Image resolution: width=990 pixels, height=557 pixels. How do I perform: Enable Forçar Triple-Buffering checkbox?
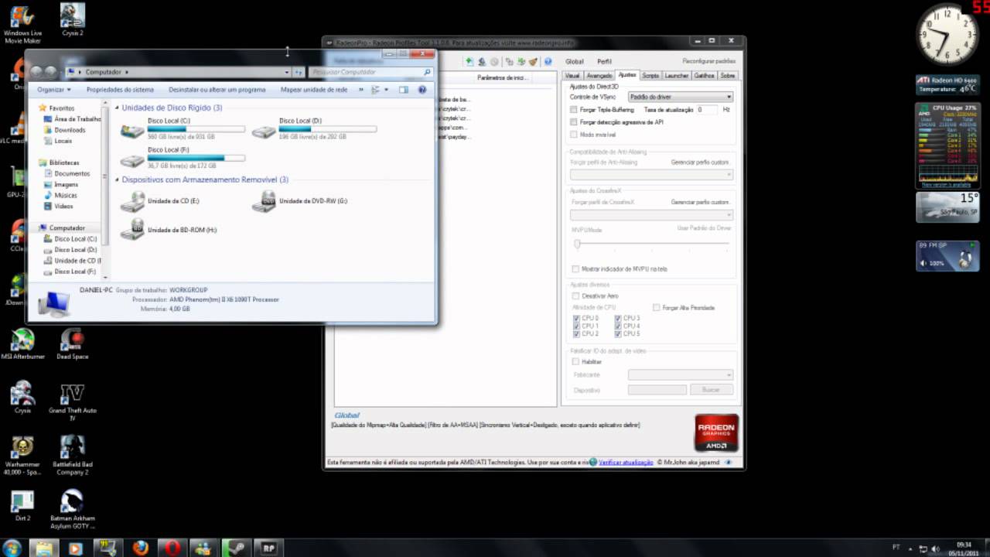[x=574, y=110]
